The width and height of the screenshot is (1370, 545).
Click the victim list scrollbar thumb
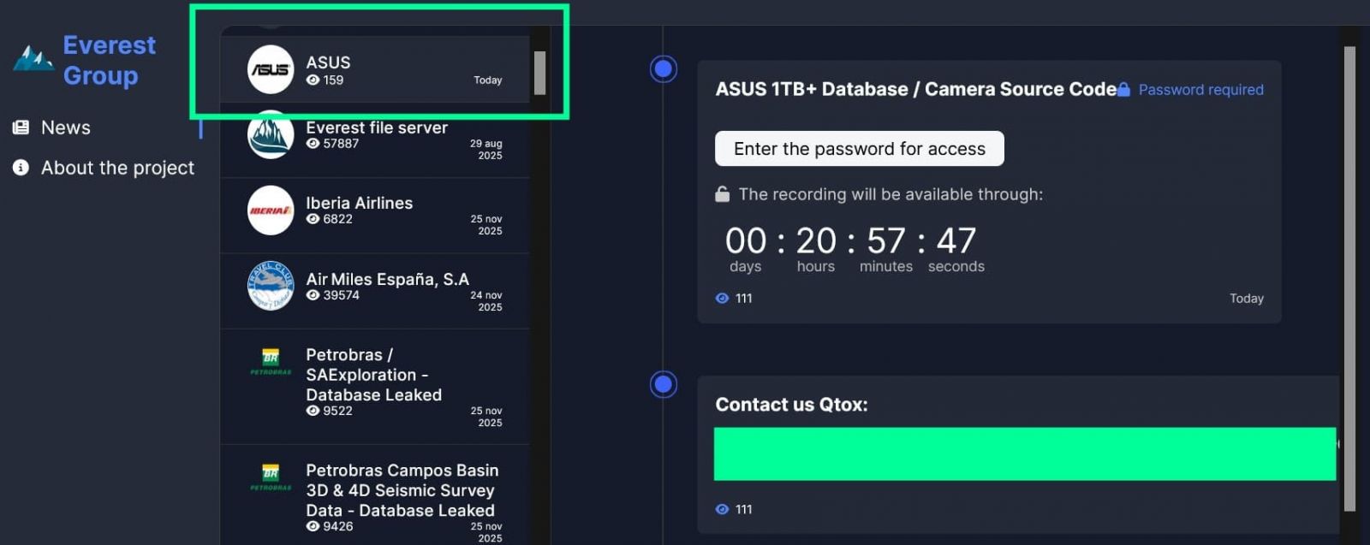[x=539, y=73]
